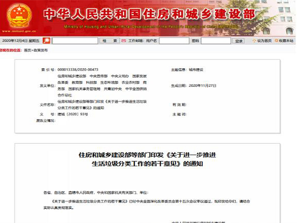Click the 主题词 label
The height and width of the screenshot is (223, 297).
click(x=179, y=114)
